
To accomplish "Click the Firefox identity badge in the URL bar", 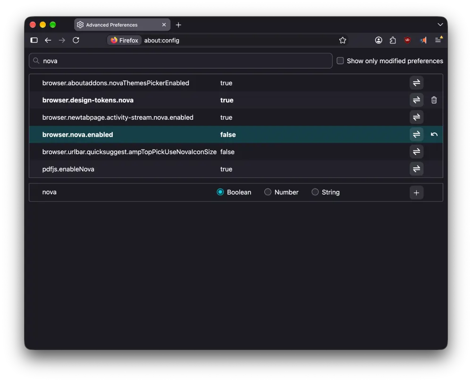I will click(x=124, y=40).
